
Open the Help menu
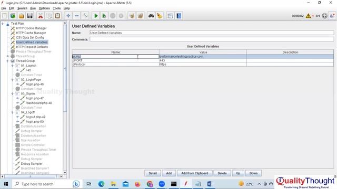tap(67, 8)
